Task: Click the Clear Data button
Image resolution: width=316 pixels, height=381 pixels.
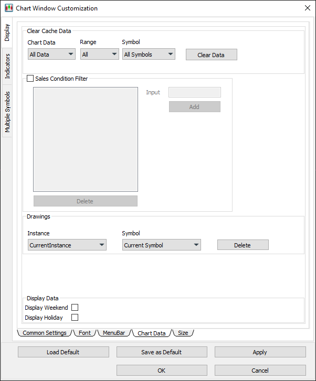Action: point(211,55)
